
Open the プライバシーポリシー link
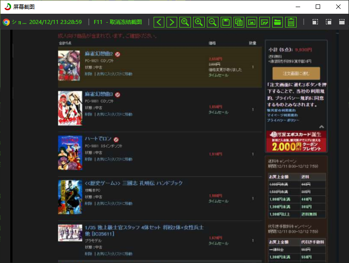[283, 120]
